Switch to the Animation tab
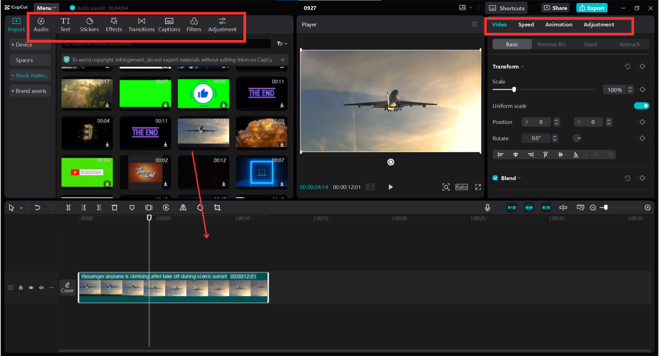The width and height of the screenshot is (659, 356). 559,24
